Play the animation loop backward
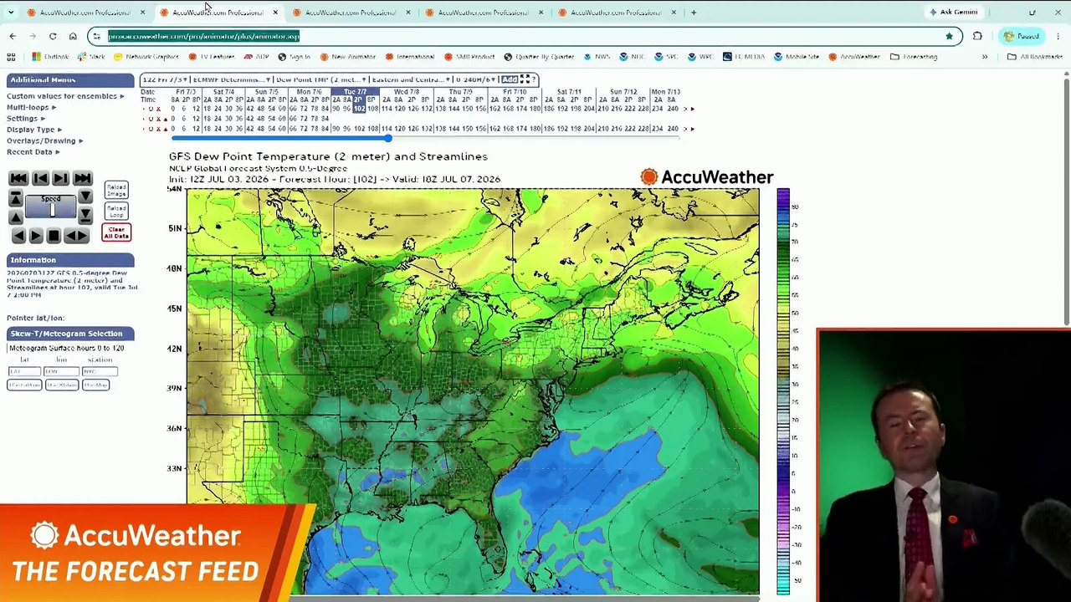The width and height of the screenshot is (1071, 602). [x=18, y=236]
